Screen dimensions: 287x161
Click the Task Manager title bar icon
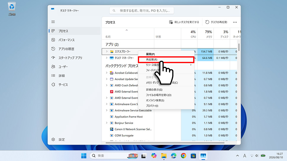[53, 9]
